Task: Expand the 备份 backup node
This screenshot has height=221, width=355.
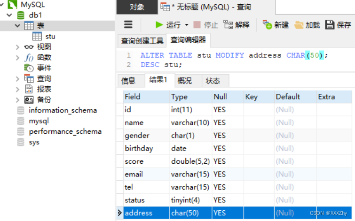Action: click(x=17, y=100)
